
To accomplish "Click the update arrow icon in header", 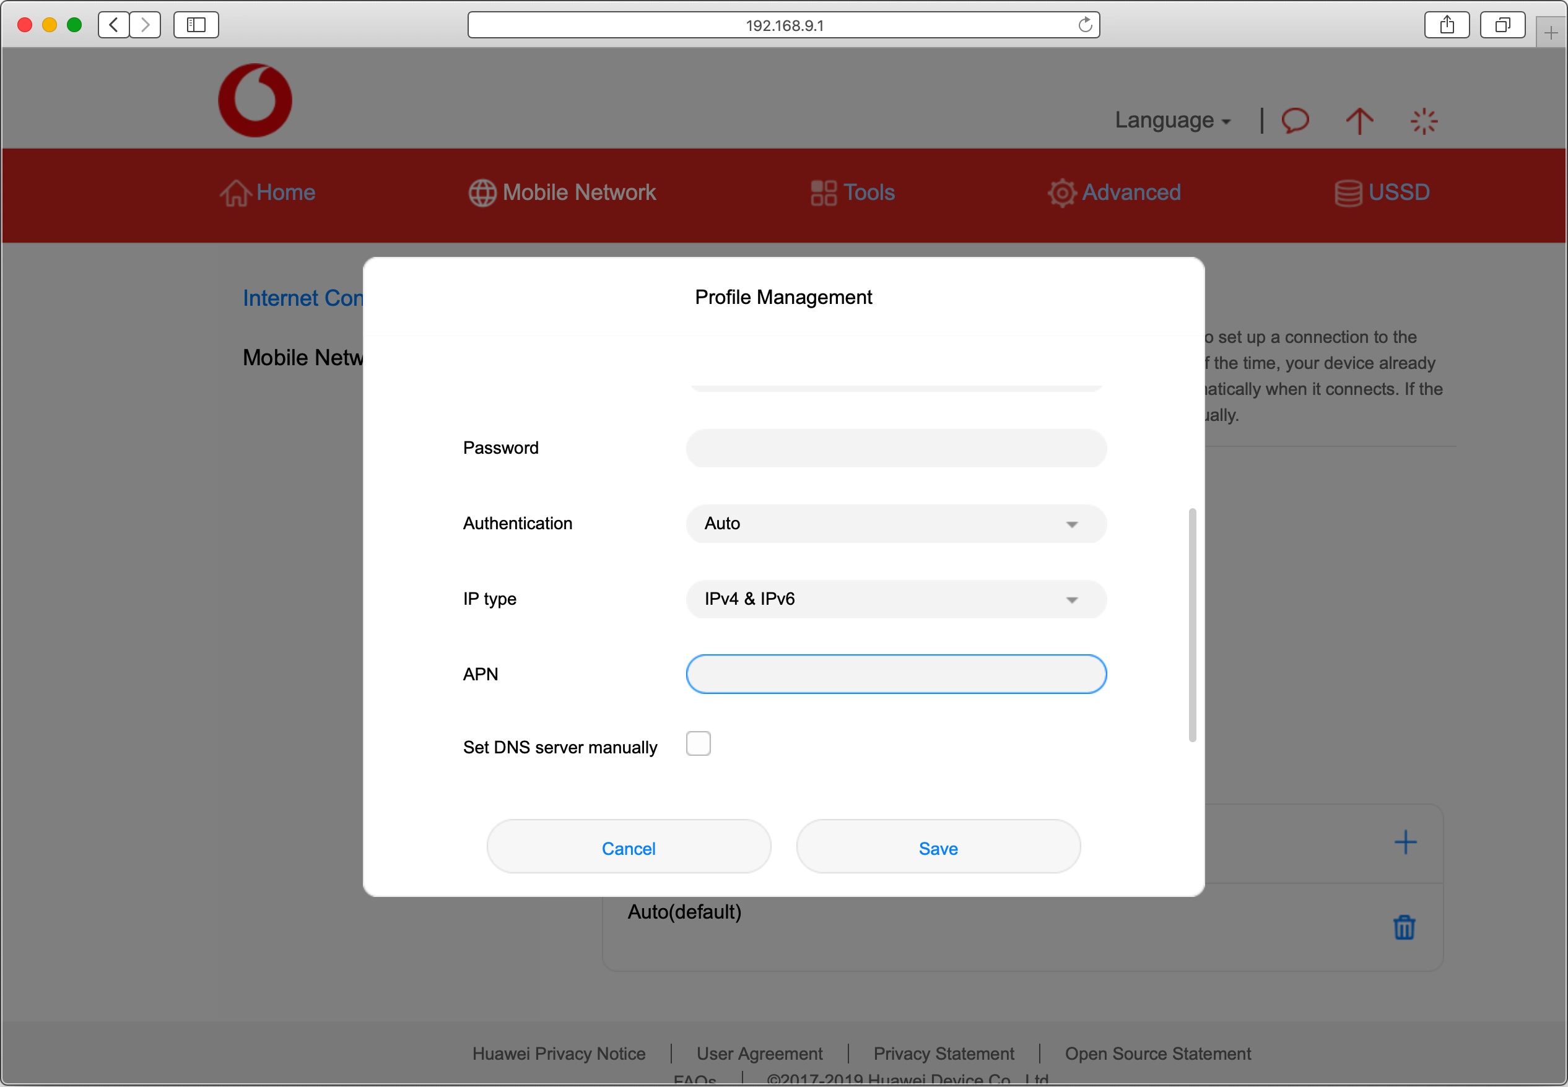I will tap(1359, 121).
